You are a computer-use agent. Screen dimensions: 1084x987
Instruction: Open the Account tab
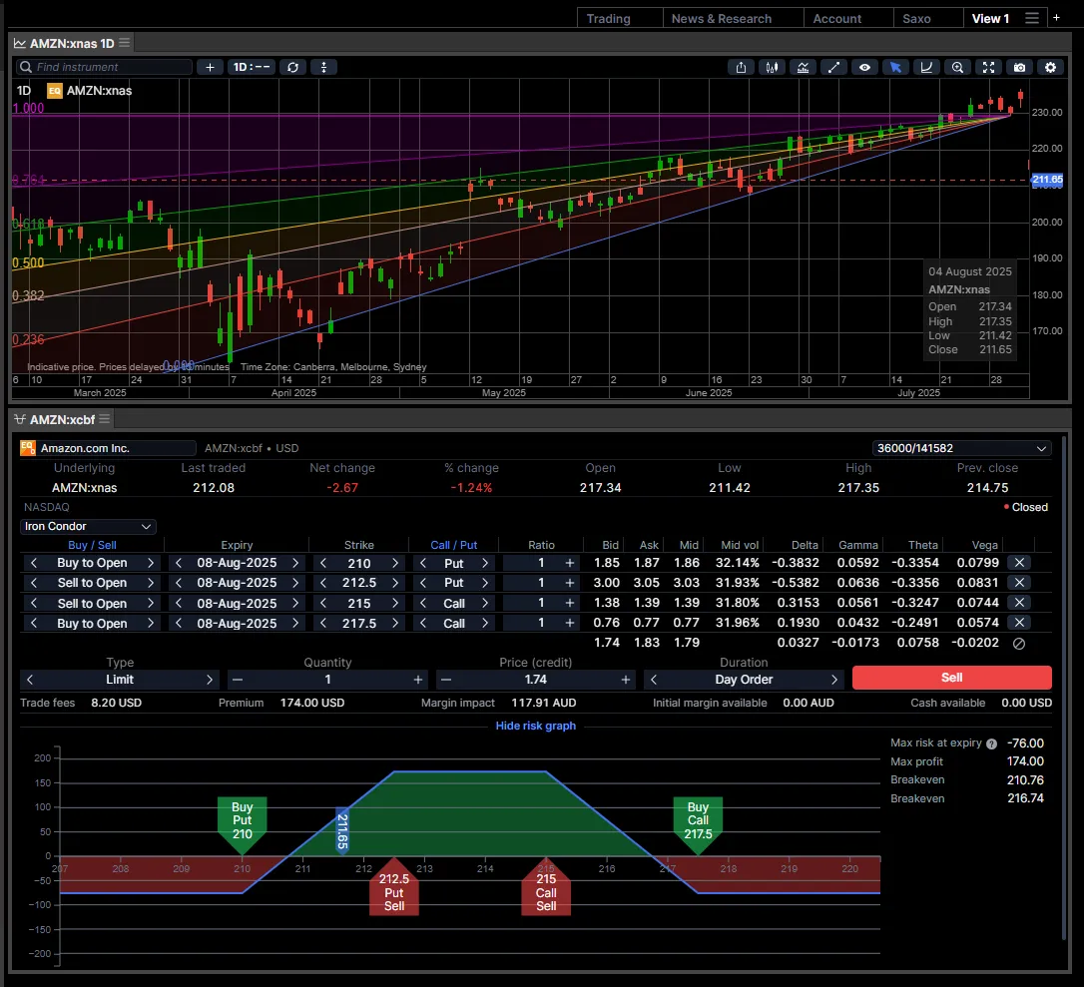[x=837, y=19]
